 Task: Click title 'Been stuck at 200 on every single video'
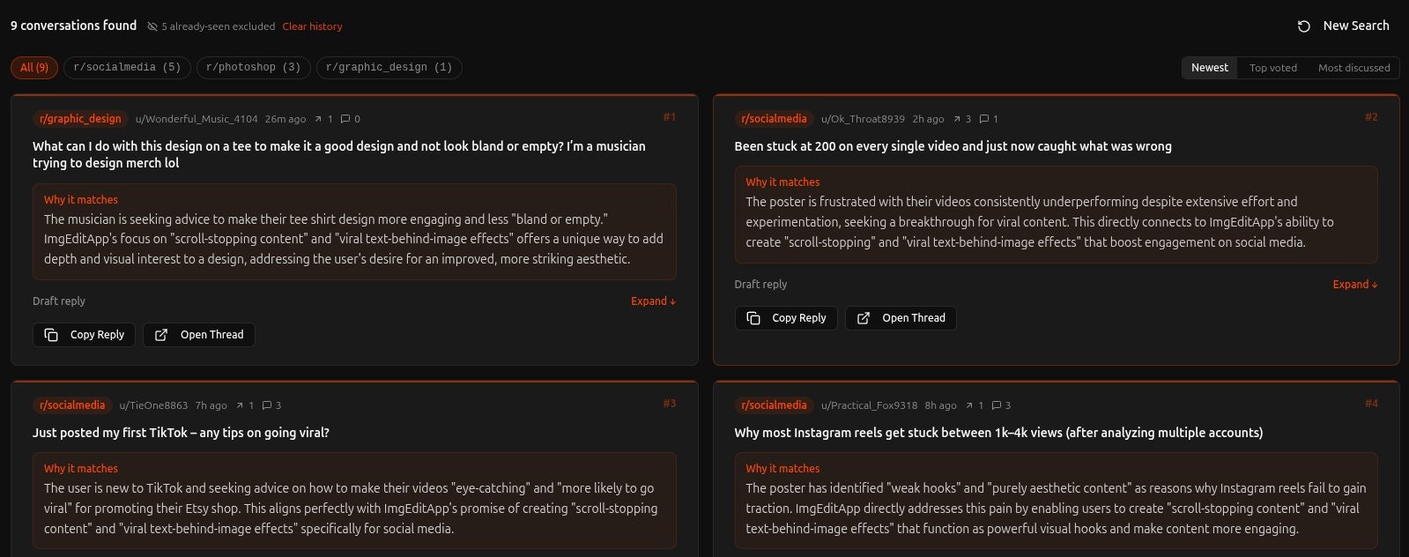click(953, 146)
